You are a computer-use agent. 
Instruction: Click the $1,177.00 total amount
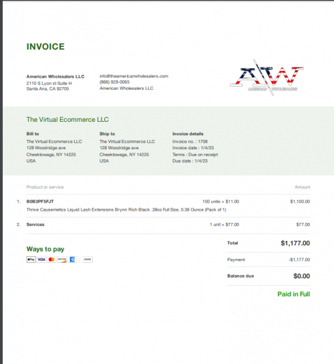coord(295,243)
